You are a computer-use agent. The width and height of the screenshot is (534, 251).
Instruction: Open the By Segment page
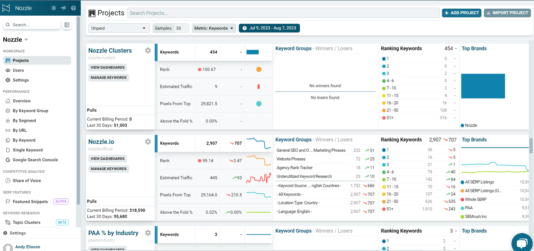[x=24, y=121]
